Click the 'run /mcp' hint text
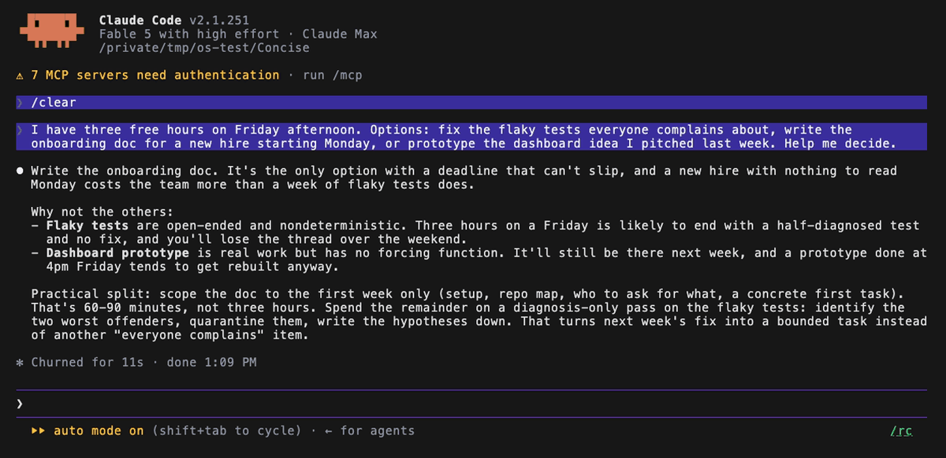 click(332, 76)
